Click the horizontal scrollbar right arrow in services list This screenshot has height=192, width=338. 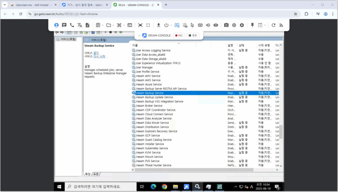277,170
